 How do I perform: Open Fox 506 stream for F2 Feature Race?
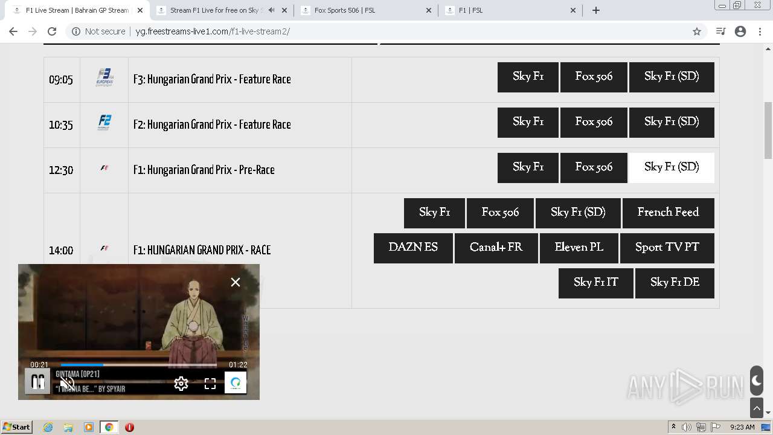[x=594, y=122]
